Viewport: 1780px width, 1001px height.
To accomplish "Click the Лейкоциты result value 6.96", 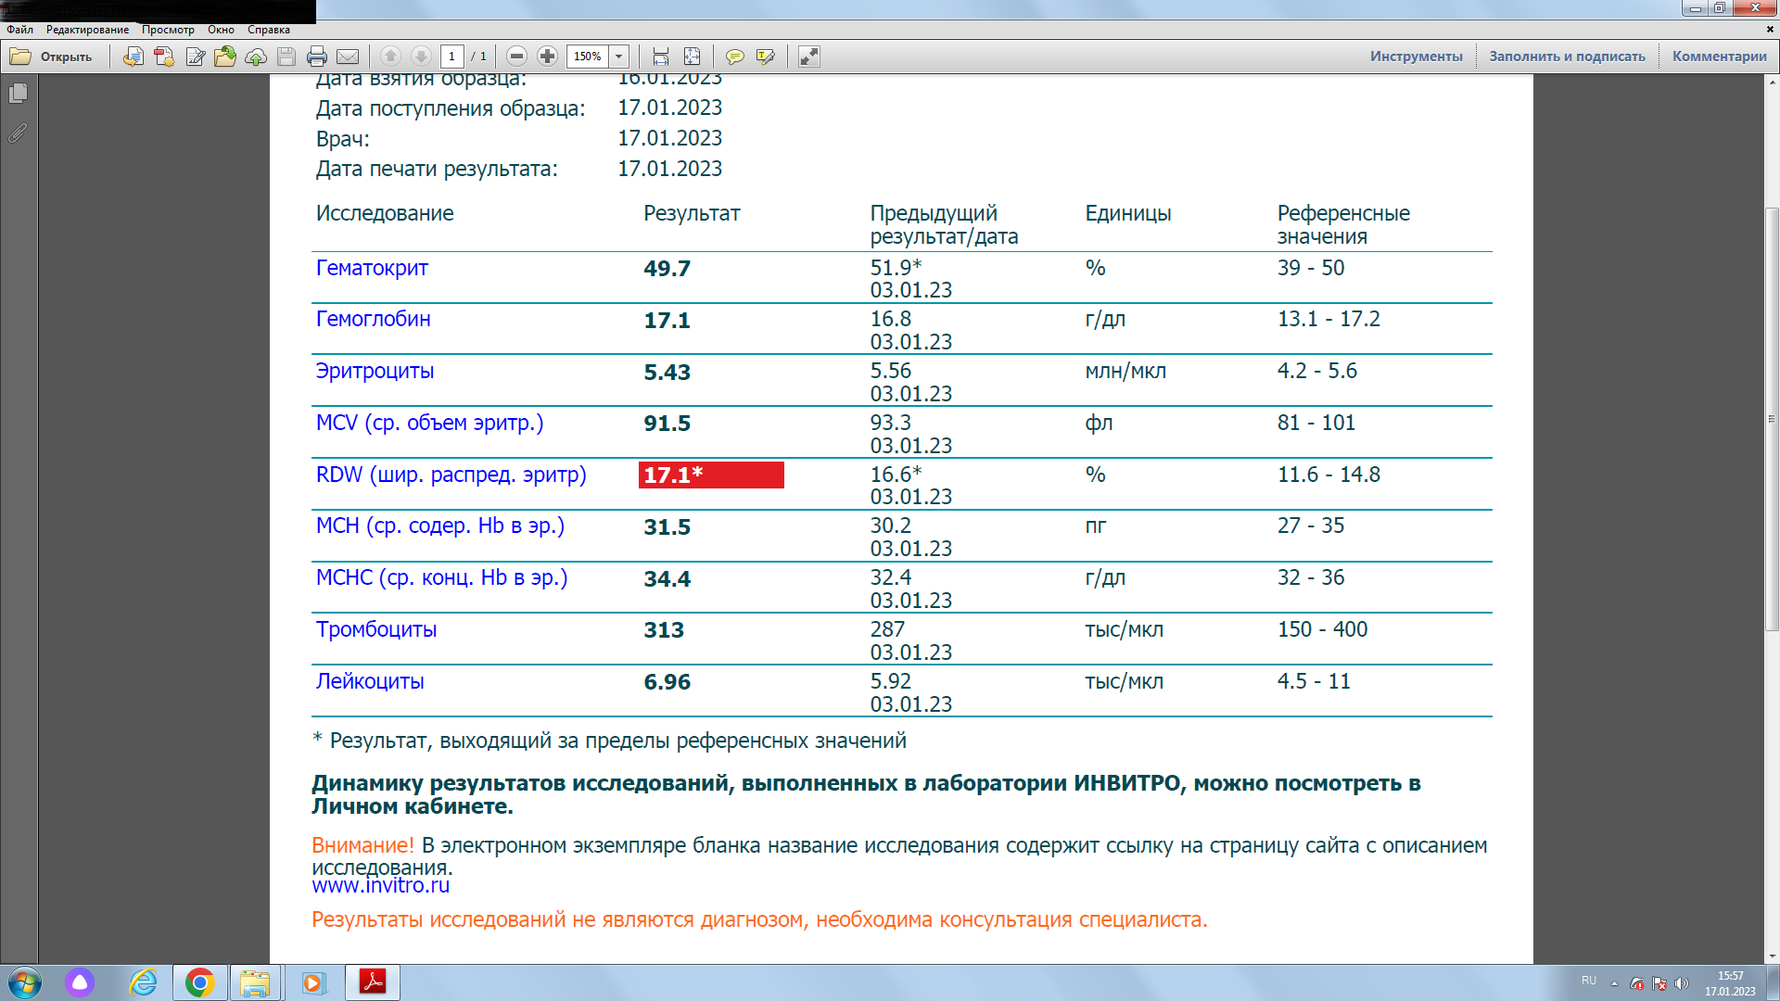I will click(x=667, y=682).
